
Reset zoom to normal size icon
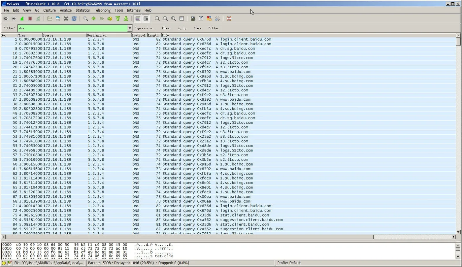tap(173, 19)
